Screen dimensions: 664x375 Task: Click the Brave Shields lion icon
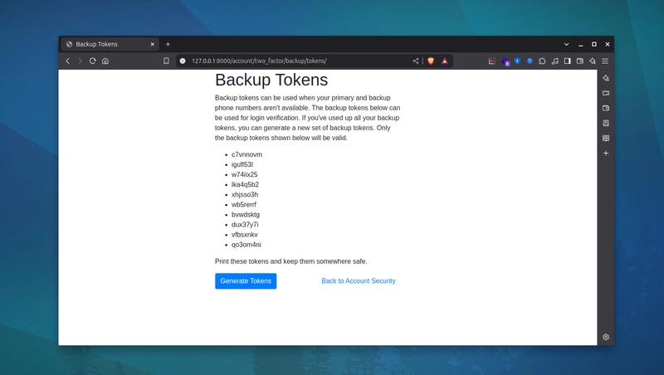[x=431, y=61]
